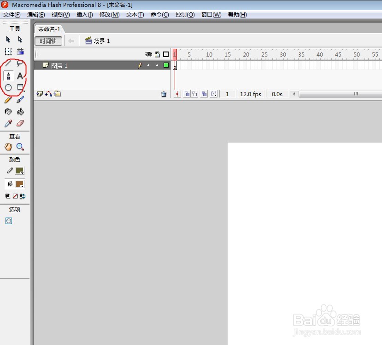Click the Center Frame button
This screenshot has height=345, width=382.
[177, 94]
